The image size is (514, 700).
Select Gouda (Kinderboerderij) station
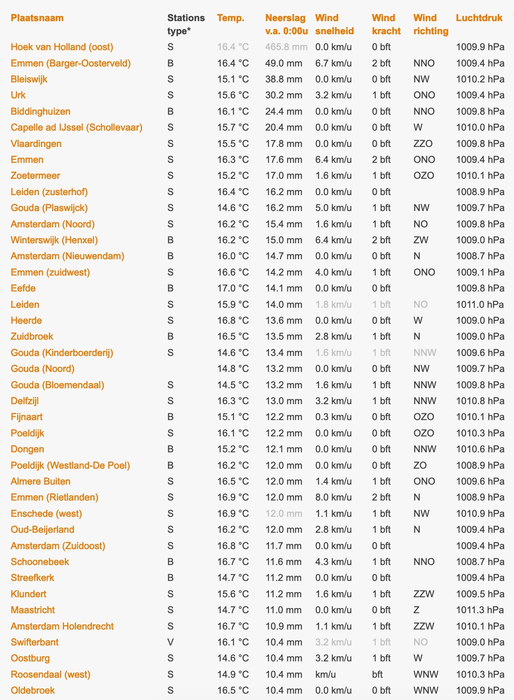[62, 353]
